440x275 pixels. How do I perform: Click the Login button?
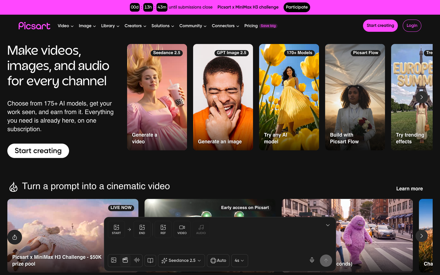[412, 26]
